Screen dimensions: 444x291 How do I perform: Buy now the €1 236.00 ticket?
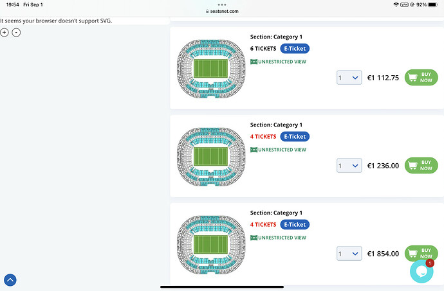tap(421, 166)
